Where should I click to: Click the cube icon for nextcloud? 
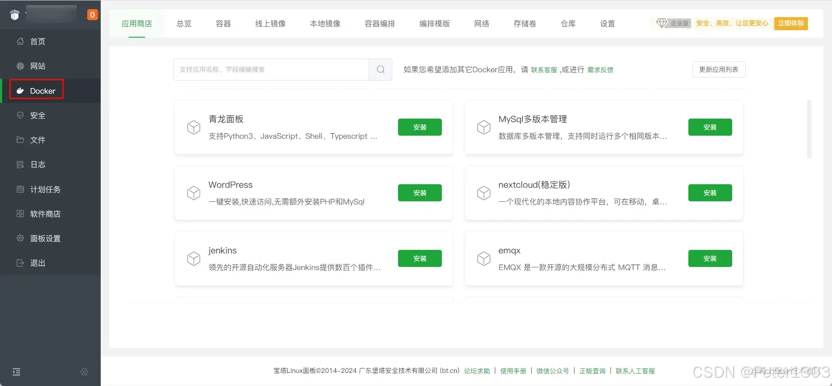483,193
